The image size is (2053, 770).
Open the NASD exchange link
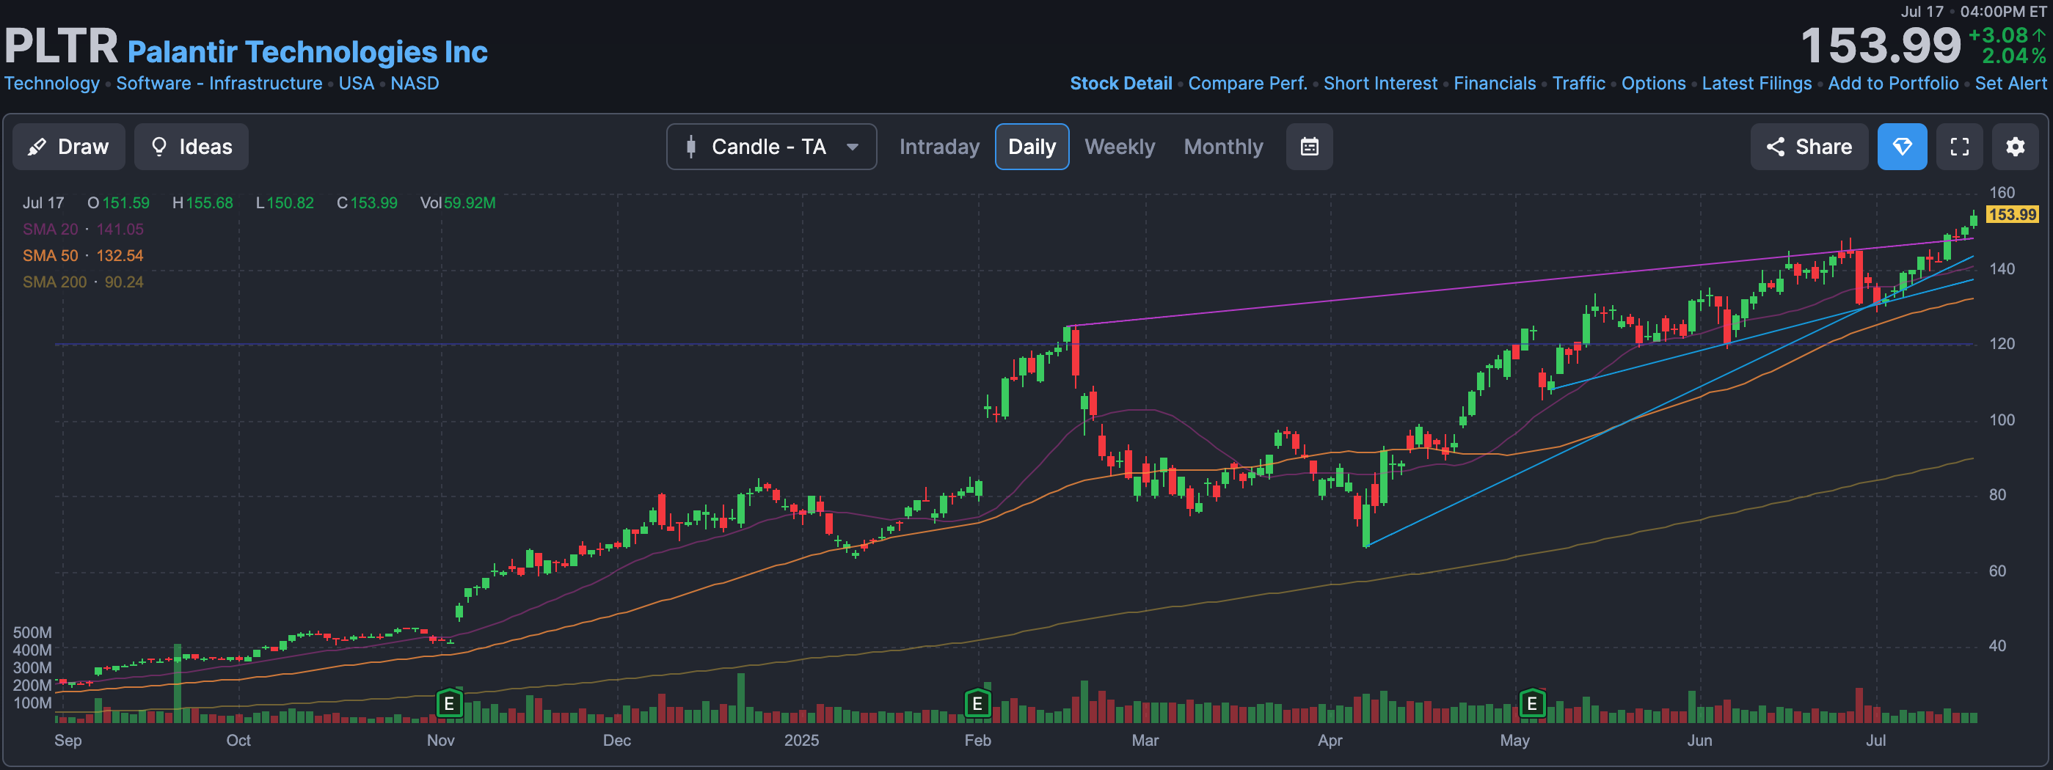415,84
